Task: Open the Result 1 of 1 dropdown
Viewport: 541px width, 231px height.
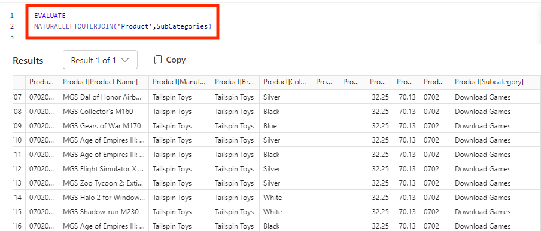Action: pos(100,60)
